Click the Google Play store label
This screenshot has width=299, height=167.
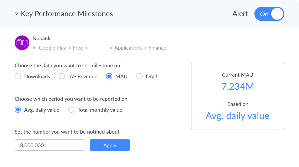(x=52, y=48)
